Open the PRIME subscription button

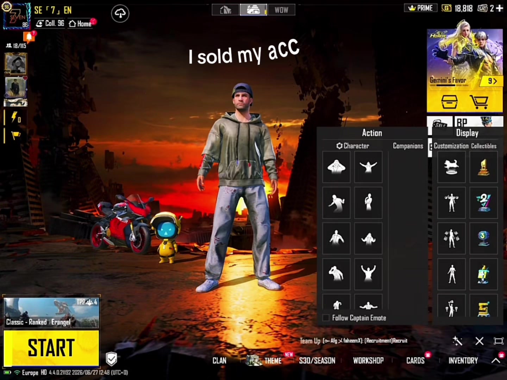(x=421, y=8)
